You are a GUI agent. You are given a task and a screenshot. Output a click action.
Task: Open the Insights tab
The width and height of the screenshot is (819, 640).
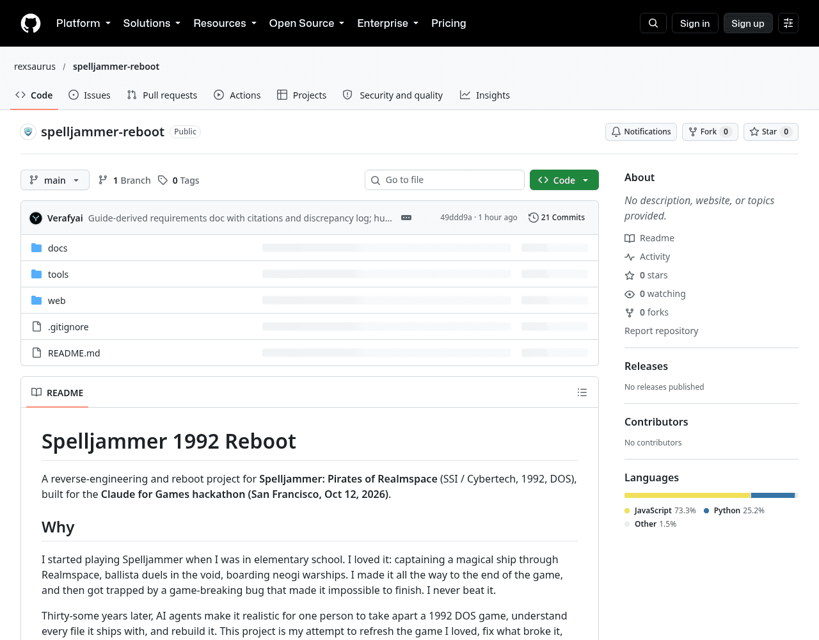coord(485,95)
